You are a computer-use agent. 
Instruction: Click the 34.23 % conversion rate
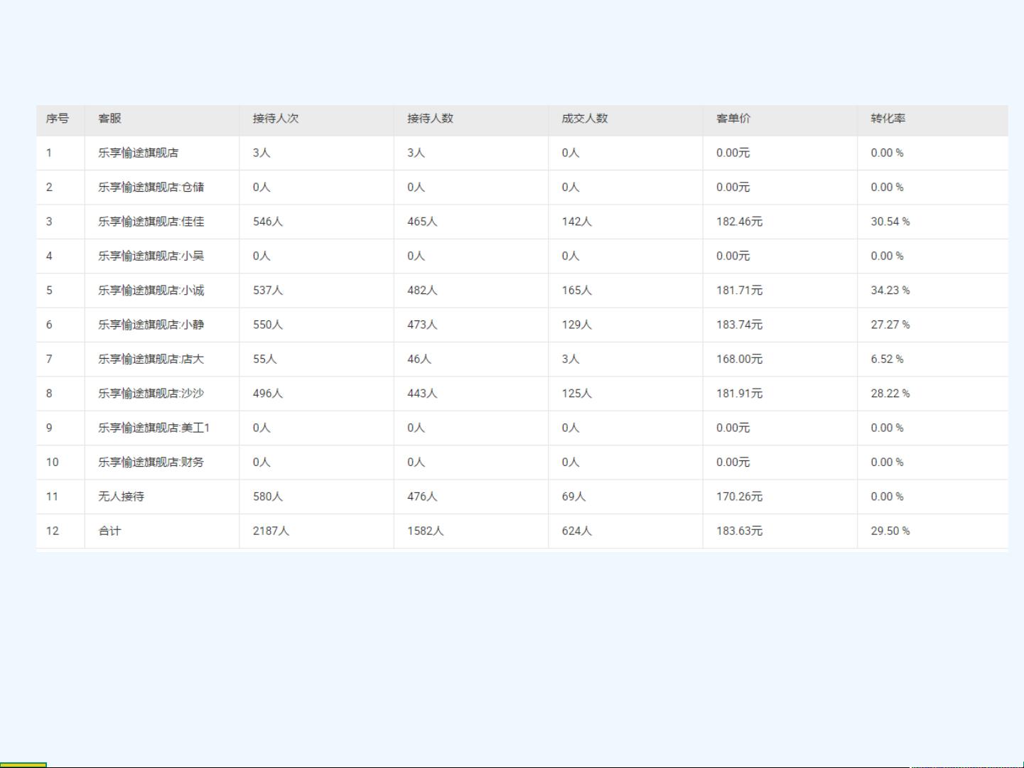(x=890, y=291)
